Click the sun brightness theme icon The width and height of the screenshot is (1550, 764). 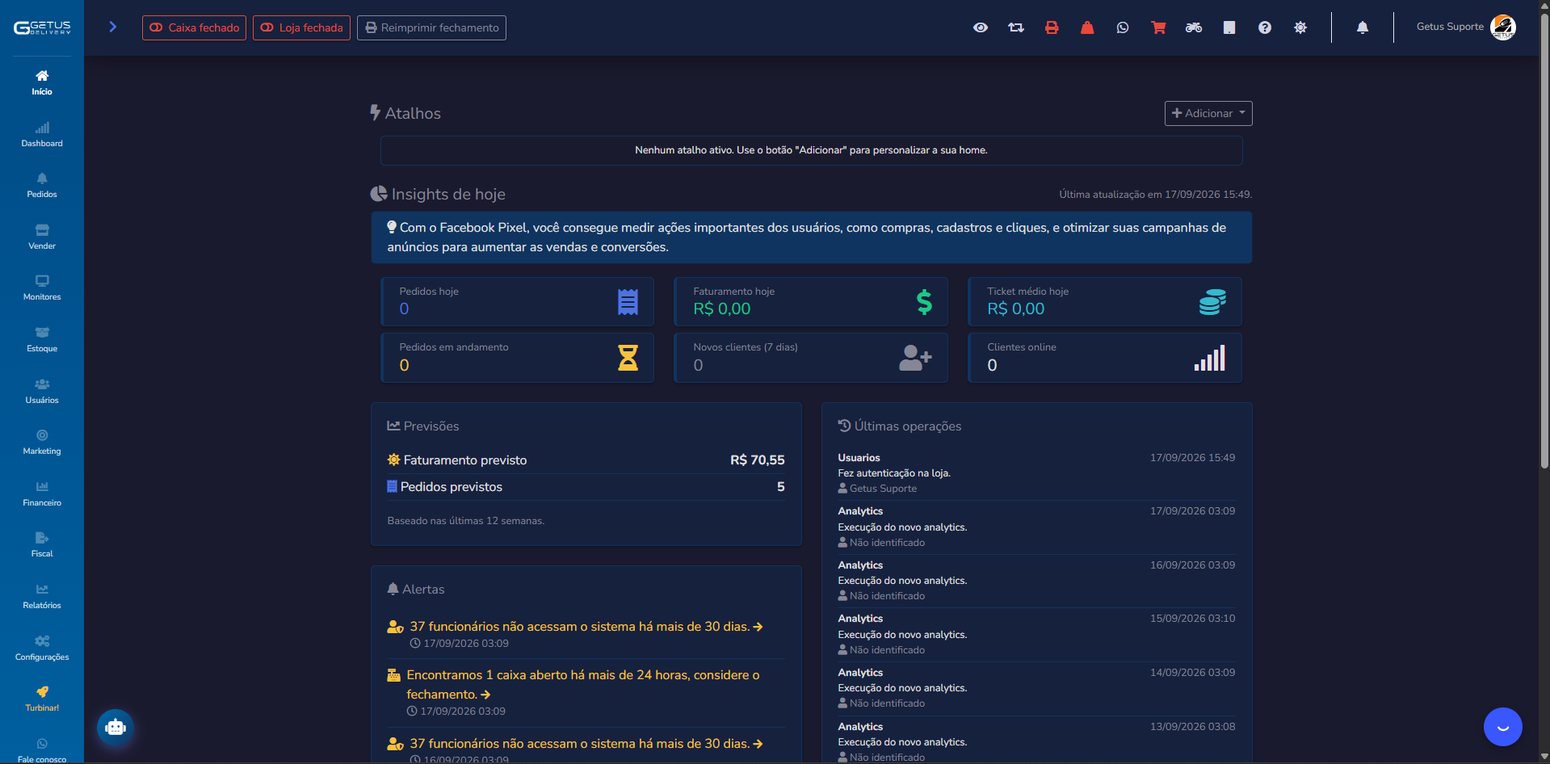(x=1300, y=27)
